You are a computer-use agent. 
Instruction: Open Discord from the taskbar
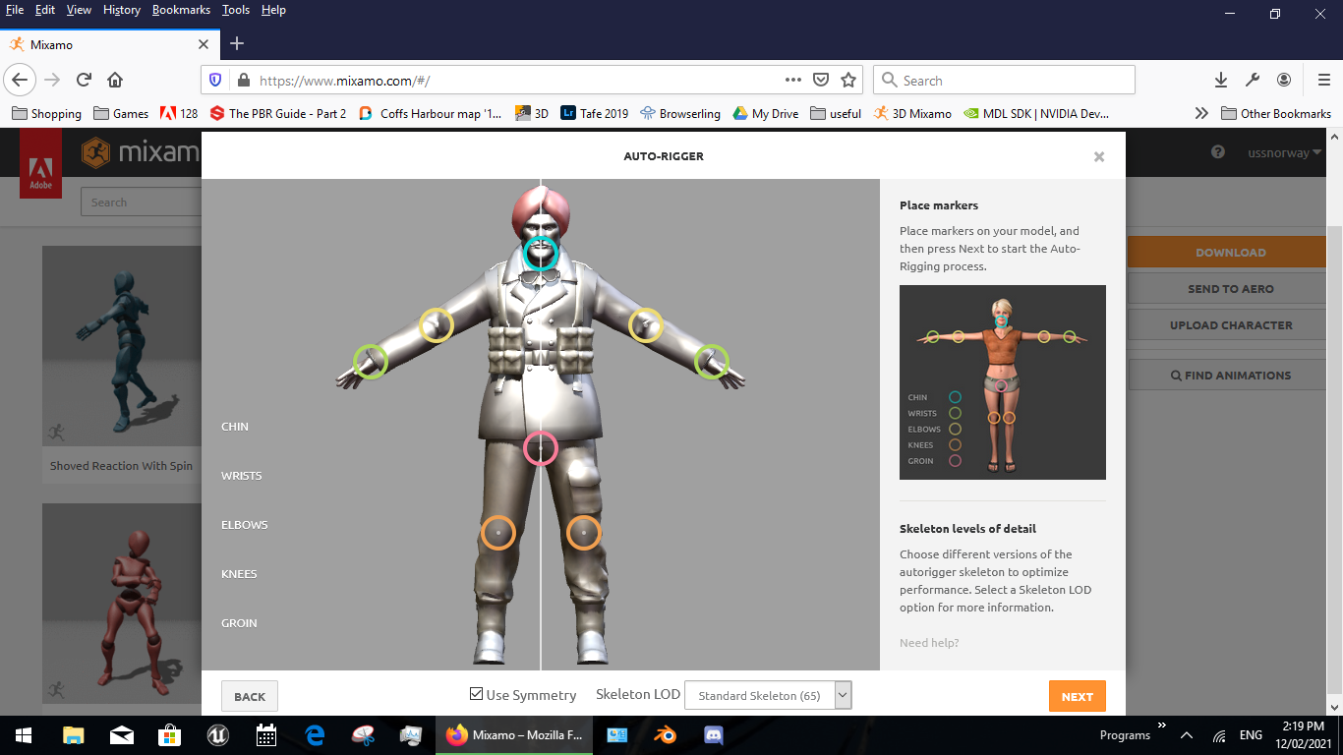[712, 734]
